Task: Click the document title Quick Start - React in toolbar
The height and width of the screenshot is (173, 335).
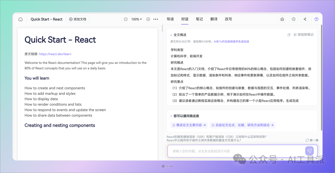Action: pyautogui.click(x=47, y=19)
